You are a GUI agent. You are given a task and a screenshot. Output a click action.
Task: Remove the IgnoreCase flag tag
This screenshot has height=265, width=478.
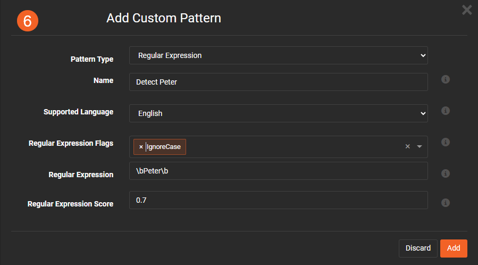click(x=141, y=147)
